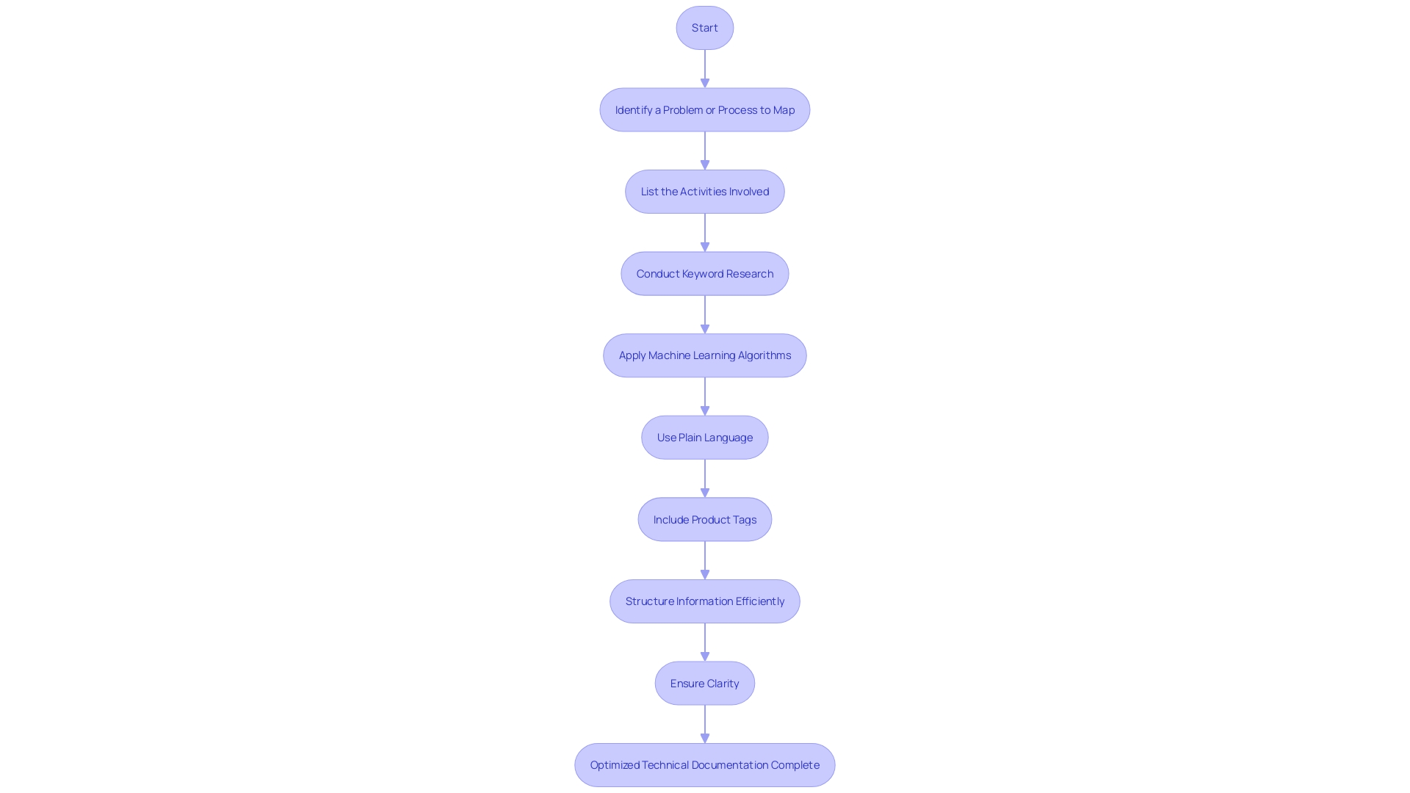This screenshot has height=793, width=1410.
Task: Expand the Start node details
Action: pyautogui.click(x=705, y=27)
